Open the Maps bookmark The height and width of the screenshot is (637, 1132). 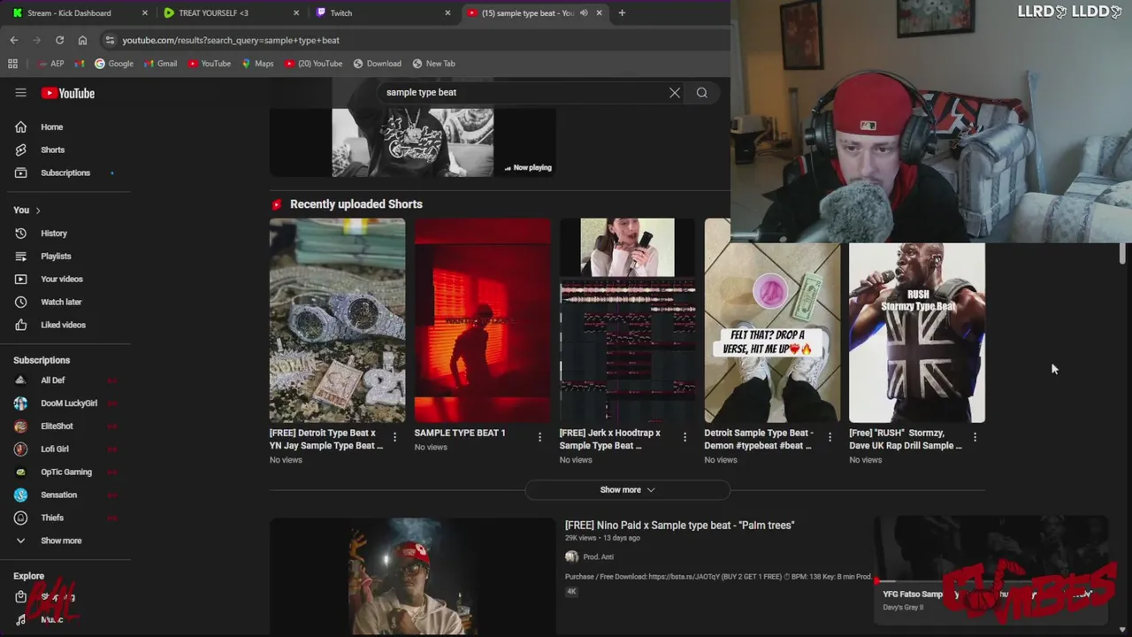(x=256, y=64)
